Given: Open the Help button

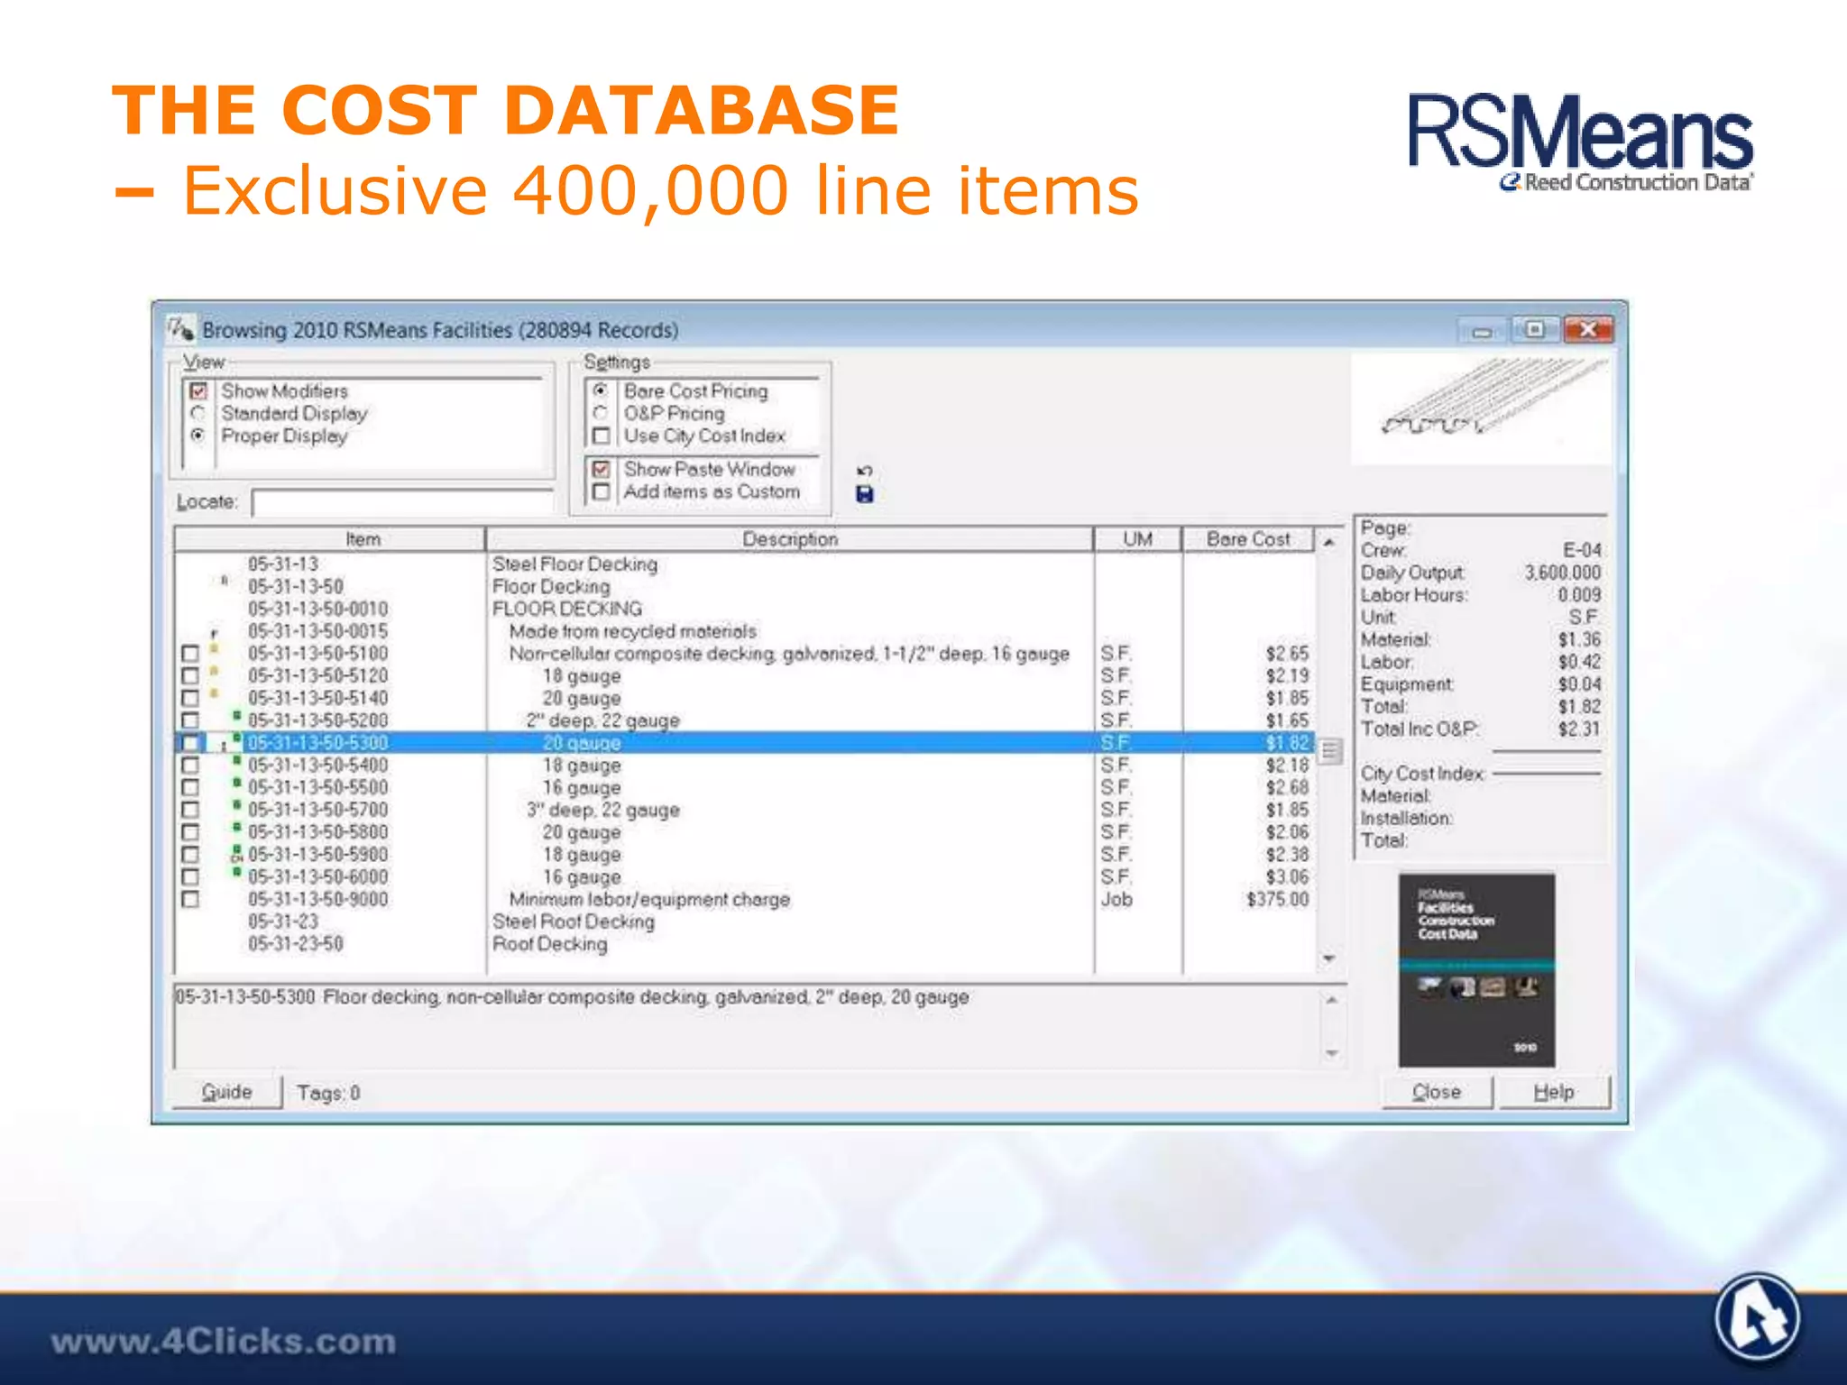Looking at the screenshot, I should point(1554,1092).
